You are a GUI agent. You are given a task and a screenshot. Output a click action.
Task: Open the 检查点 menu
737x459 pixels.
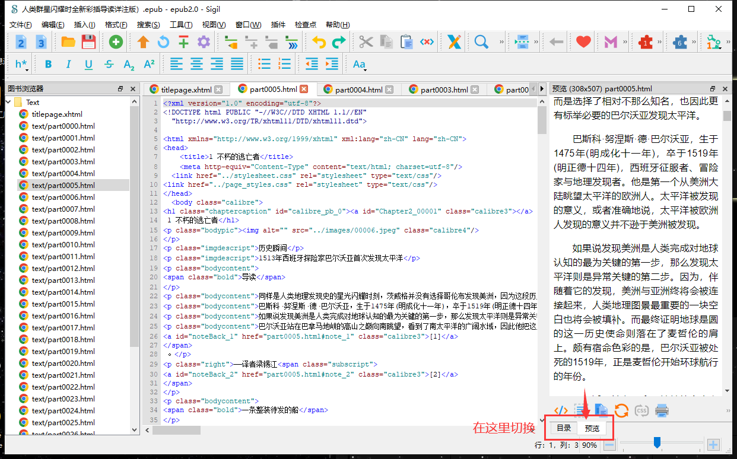tap(306, 24)
